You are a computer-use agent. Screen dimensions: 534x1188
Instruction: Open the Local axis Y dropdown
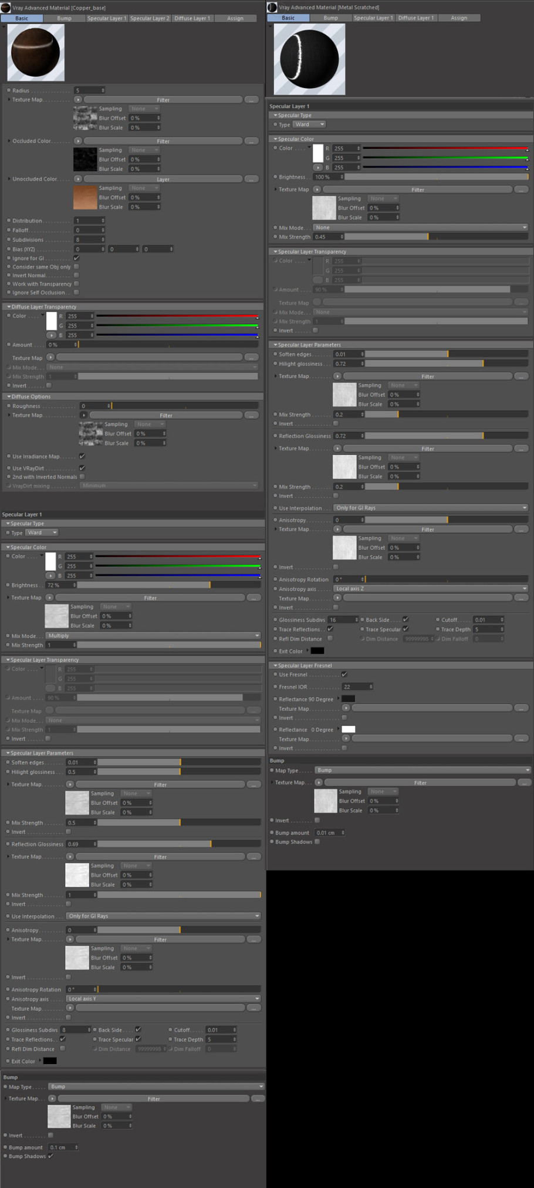[x=163, y=998]
